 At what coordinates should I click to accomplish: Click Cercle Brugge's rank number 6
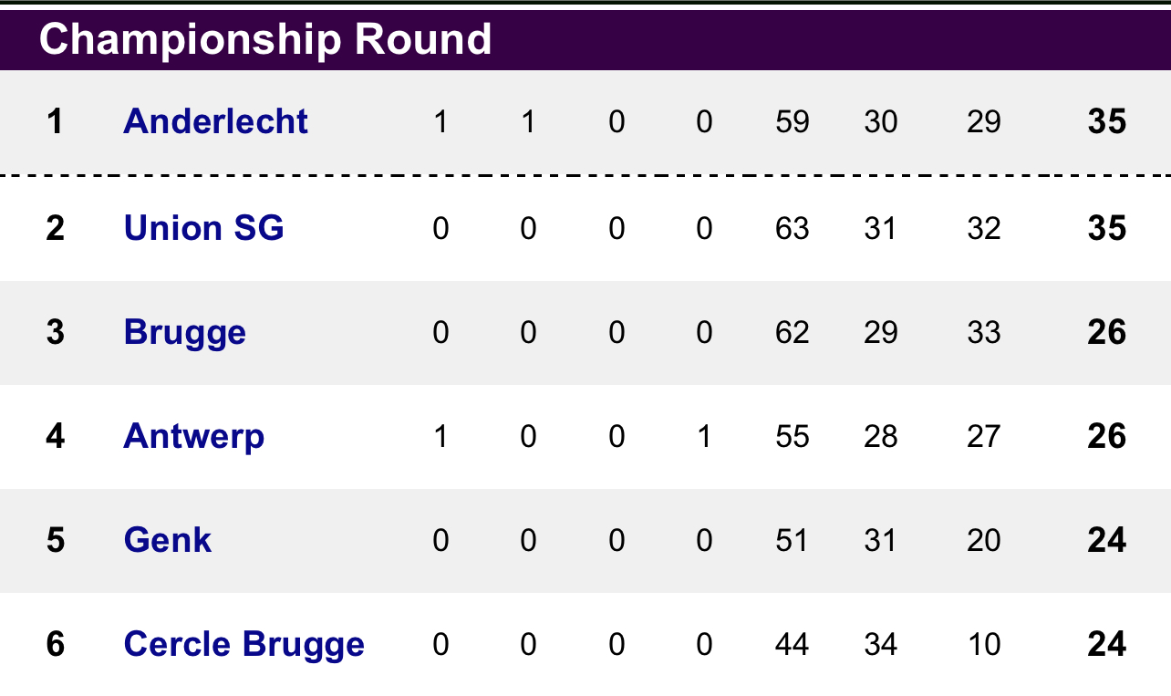click(55, 645)
